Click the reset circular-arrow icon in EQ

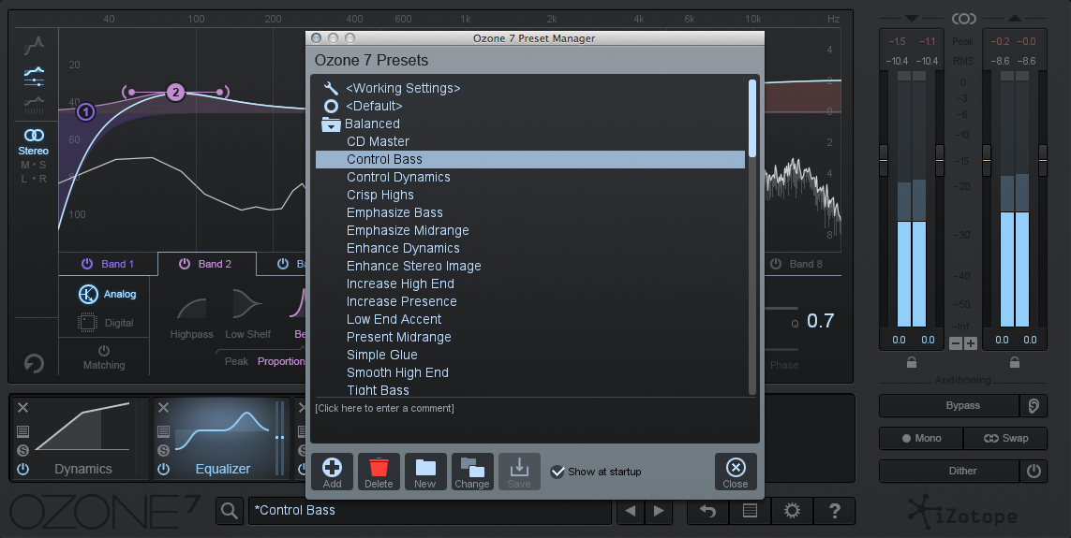coord(34,363)
